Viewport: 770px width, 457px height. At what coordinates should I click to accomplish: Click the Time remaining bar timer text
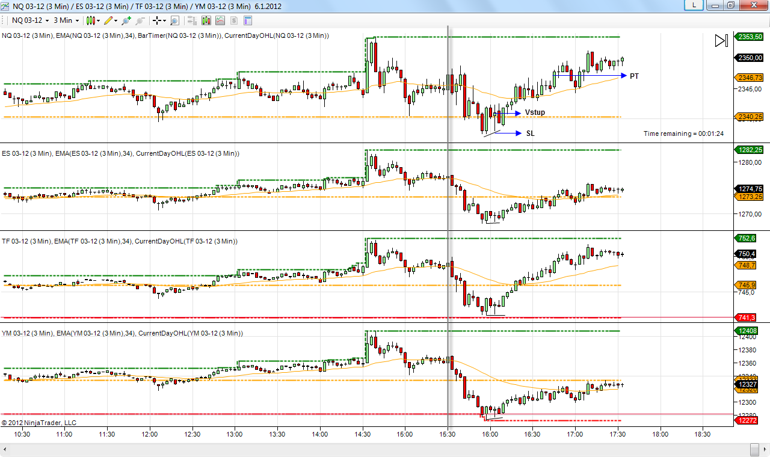[683, 133]
